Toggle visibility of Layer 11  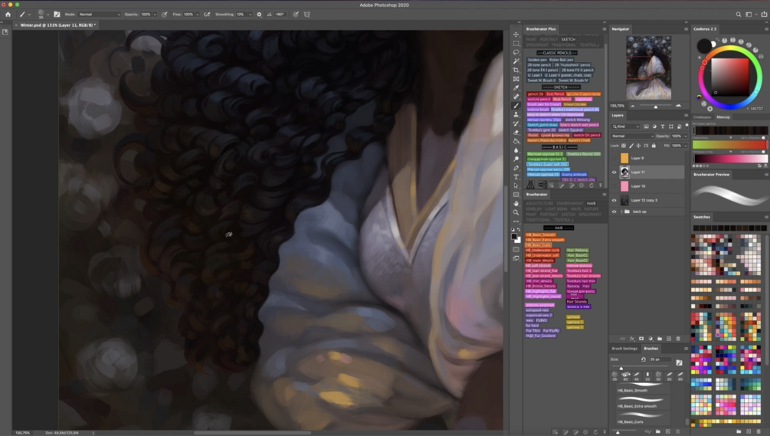click(614, 172)
